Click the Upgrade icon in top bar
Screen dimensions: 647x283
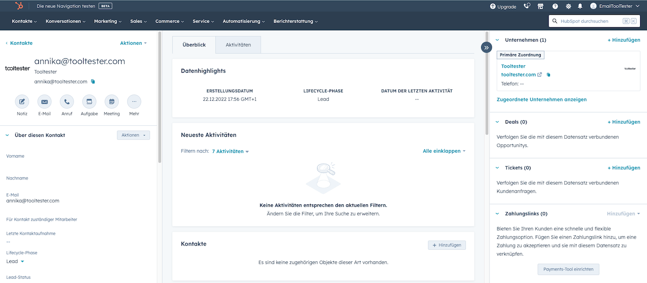[x=493, y=6]
